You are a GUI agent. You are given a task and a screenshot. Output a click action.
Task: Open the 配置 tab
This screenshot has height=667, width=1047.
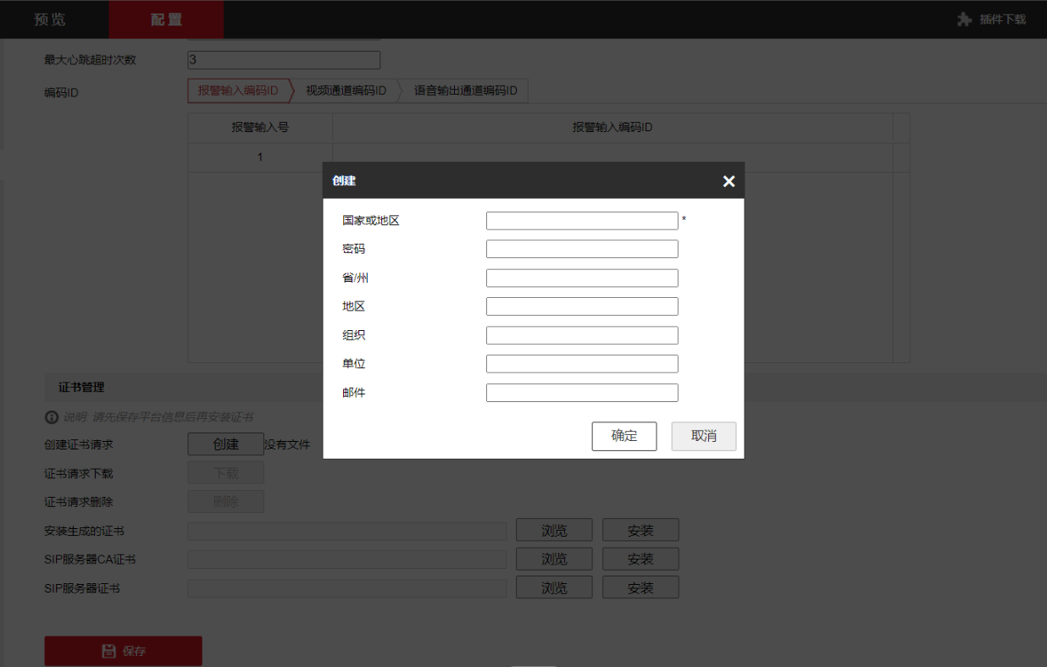[166, 19]
